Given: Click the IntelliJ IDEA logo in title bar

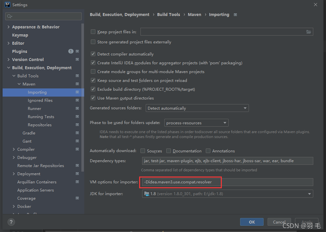Looking at the screenshot, I should point(8,5).
